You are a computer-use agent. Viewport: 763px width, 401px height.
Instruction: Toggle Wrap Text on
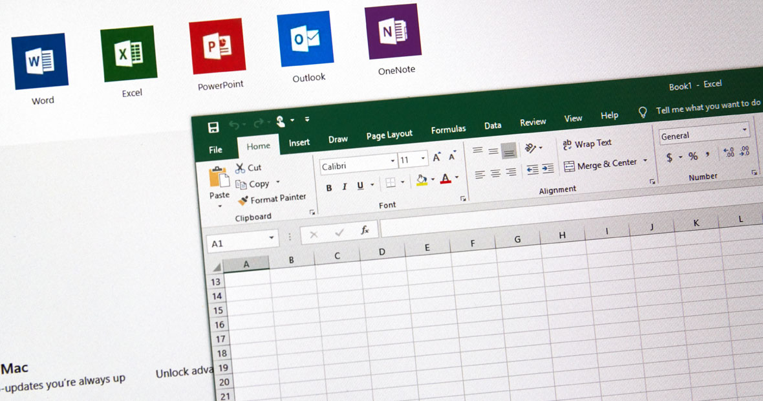pos(586,144)
